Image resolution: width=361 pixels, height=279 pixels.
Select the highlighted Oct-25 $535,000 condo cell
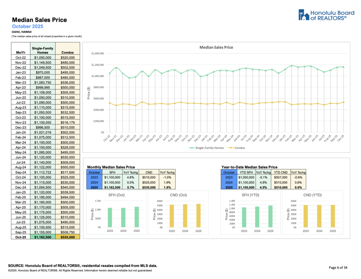tap(67, 237)
